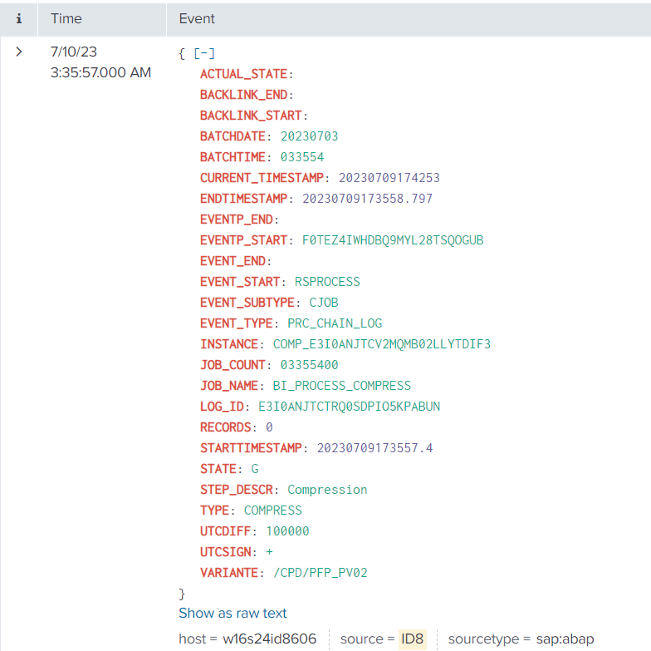Click the highlighted source value ID8
651x651 pixels.
(x=412, y=639)
